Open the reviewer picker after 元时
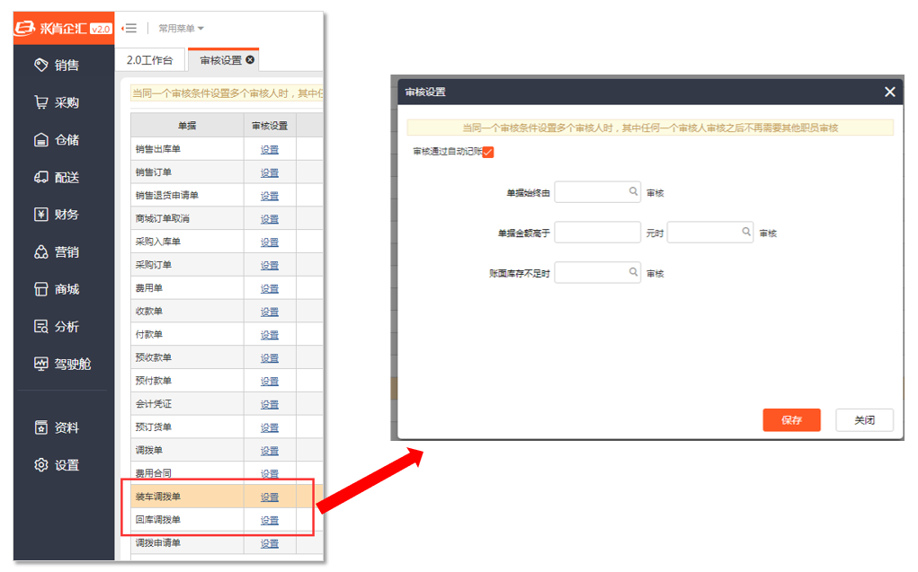The width and height of the screenshot is (918, 572). [x=745, y=233]
